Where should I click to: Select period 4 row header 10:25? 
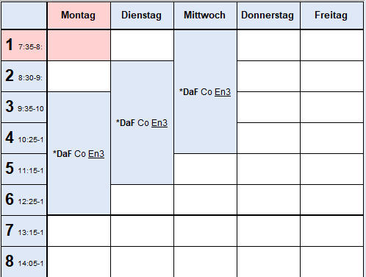(24, 138)
